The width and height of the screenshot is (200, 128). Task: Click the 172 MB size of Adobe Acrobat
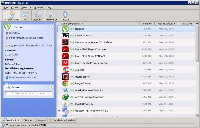coord(147,42)
